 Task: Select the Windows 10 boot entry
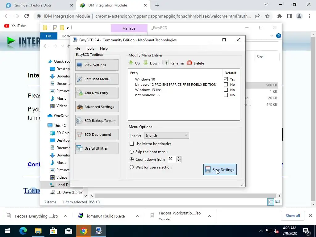click(x=145, y=79)
